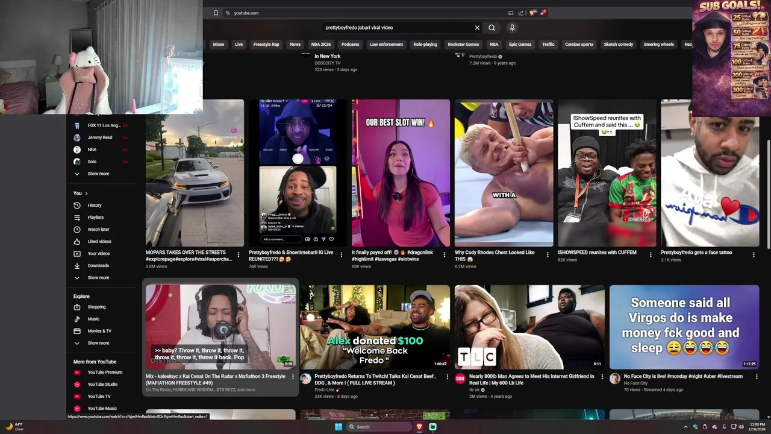Select the Podcasts filter chip

pyautogui.click(x=350, y=44)
